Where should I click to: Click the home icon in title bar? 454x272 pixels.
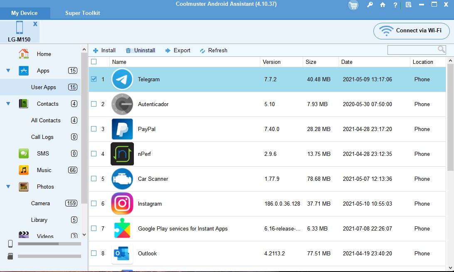click(x=382, y=5)
